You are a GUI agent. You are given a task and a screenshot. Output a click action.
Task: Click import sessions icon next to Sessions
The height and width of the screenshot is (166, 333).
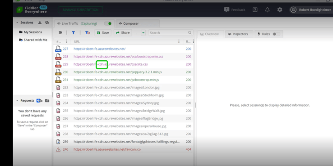(40, 22)
